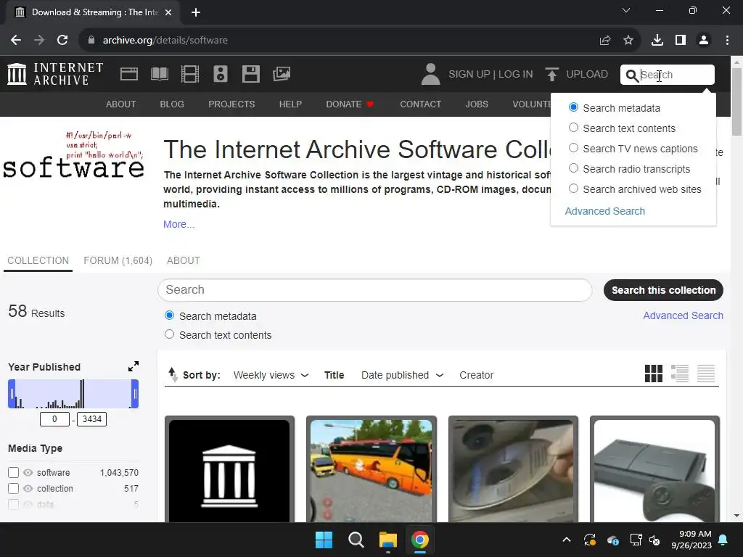Open Chrome downloads icon
Viewport: 743px width, 557px height.
click(x=657, y=41)
